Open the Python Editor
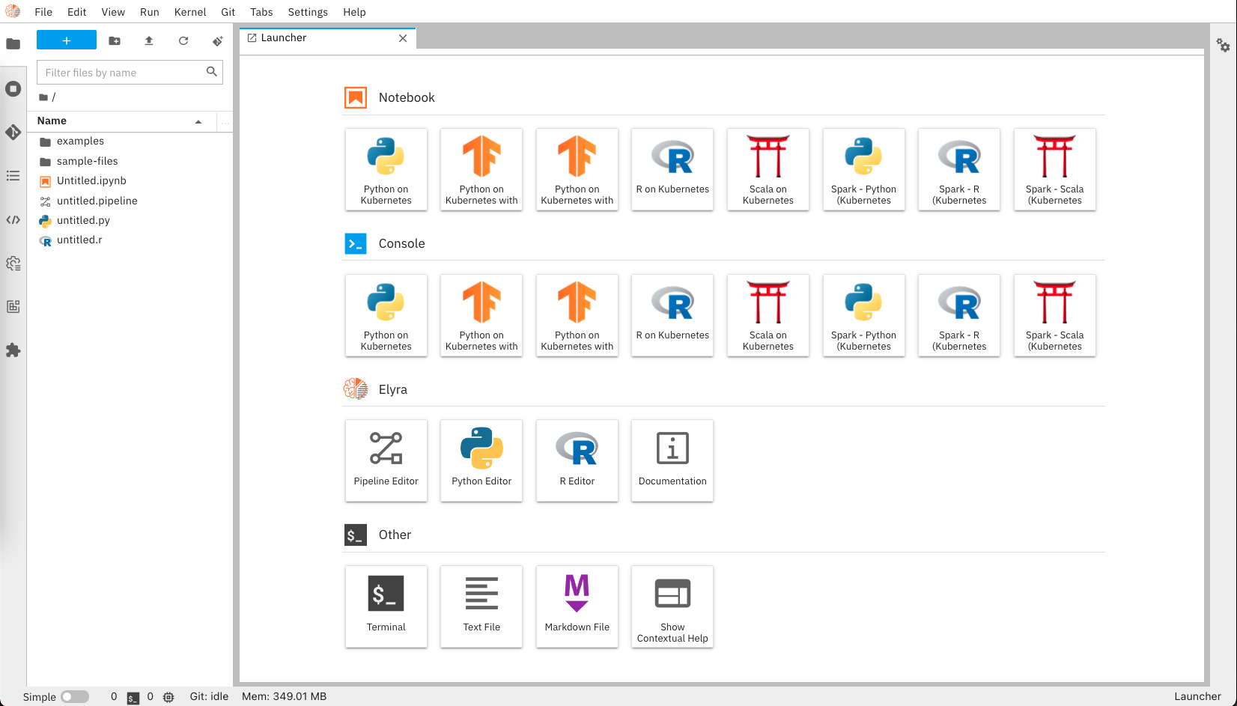 [481, 460]
